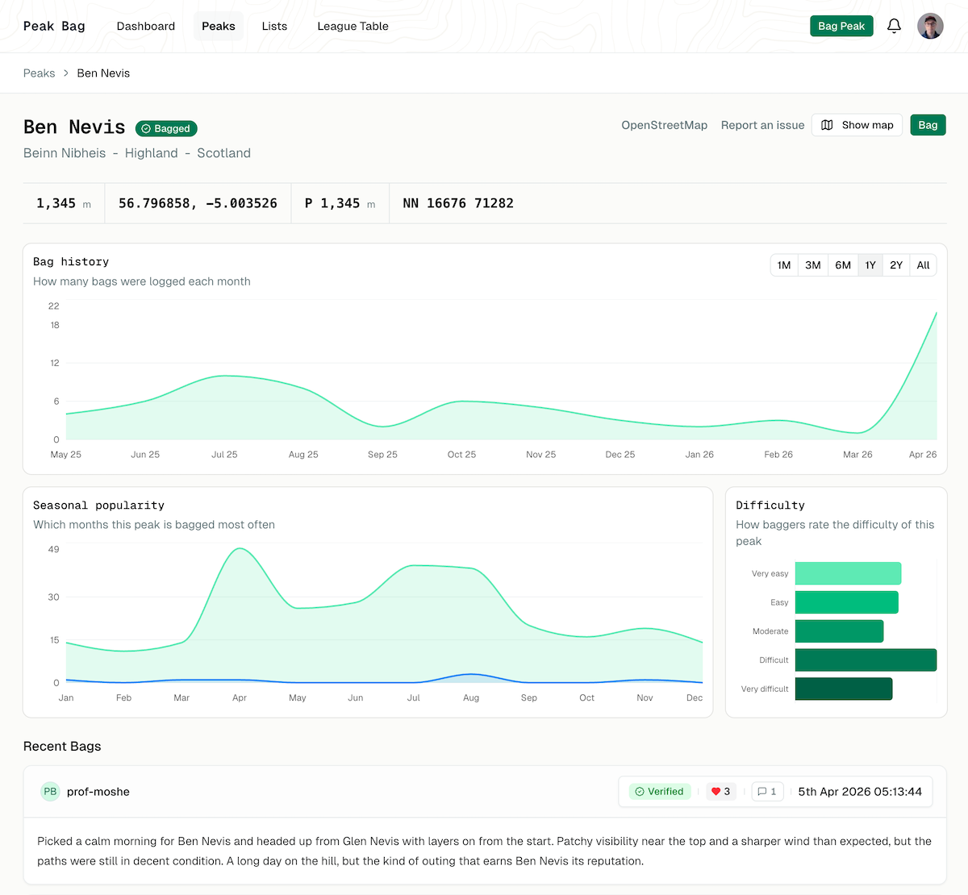Select the 1M time range
Screen dimensions: 968x895
pyautogui.click(x=783, y=265)
